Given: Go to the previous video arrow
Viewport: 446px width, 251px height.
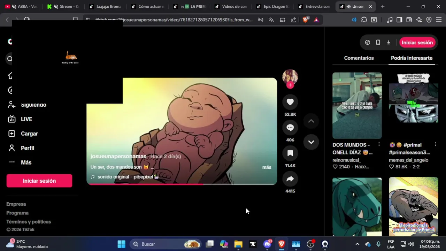Looking at the screenshot, I should click(311, 121).
